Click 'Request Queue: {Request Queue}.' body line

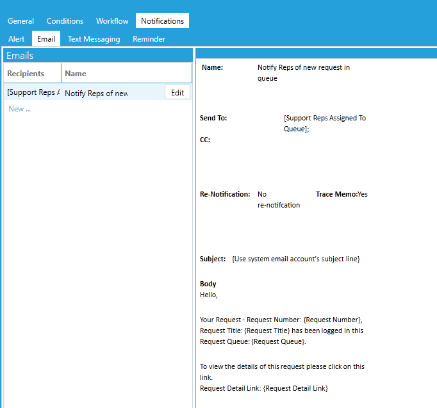[252, 341]
